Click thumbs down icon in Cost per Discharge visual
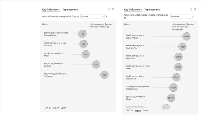Image resolution: width=205 pixels, height=115 pixels. [195, 9]
